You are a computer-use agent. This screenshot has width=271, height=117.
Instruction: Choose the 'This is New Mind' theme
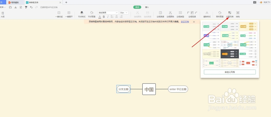pyautogui.click(x=211, y=54)
